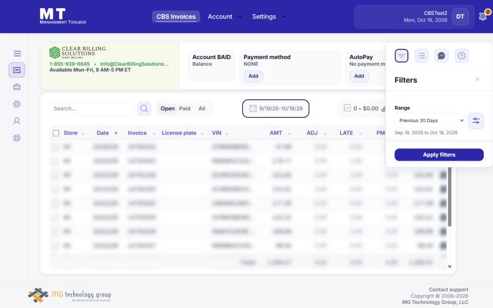Click the range sliders adjust icon
Image resolution: width=493 pixels, height=308 pixels.
tap(476, 121)
